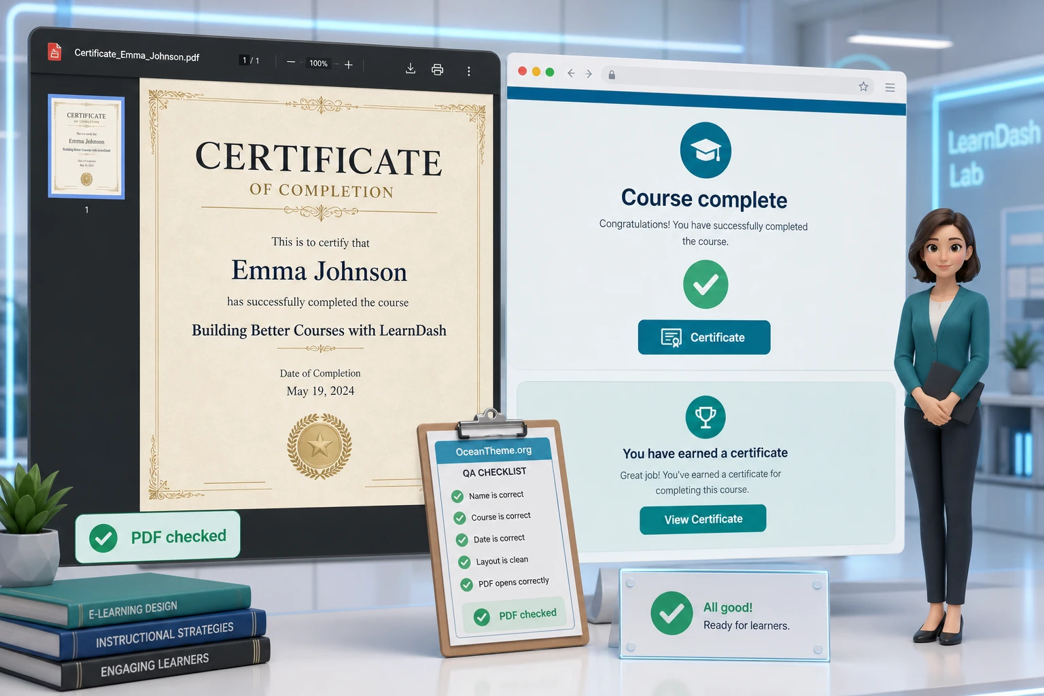Click the 'Emma Johnson' name on the certificate
The height and width of the screenshot is (696, 1044).
319,271
